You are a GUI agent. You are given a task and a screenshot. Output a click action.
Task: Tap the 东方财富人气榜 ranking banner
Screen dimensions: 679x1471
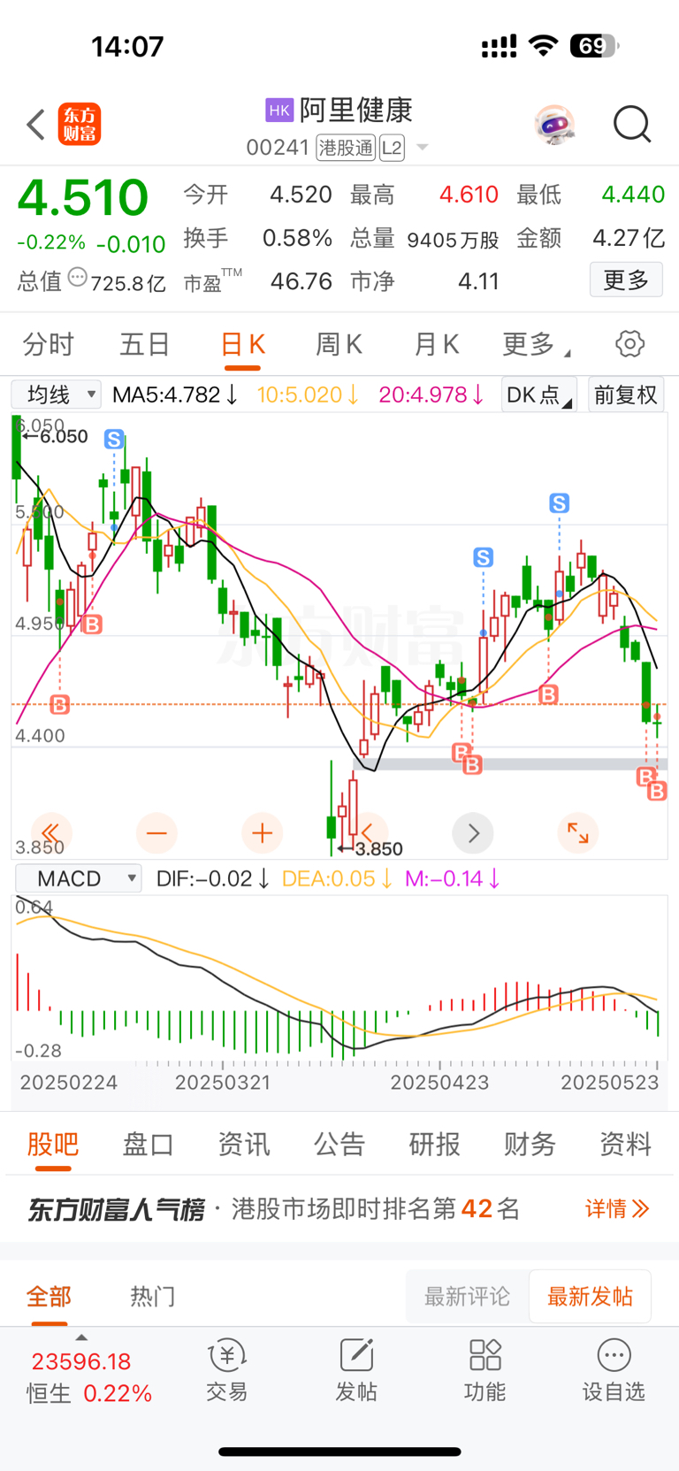pyautogui.click(x=339, y=1209)
